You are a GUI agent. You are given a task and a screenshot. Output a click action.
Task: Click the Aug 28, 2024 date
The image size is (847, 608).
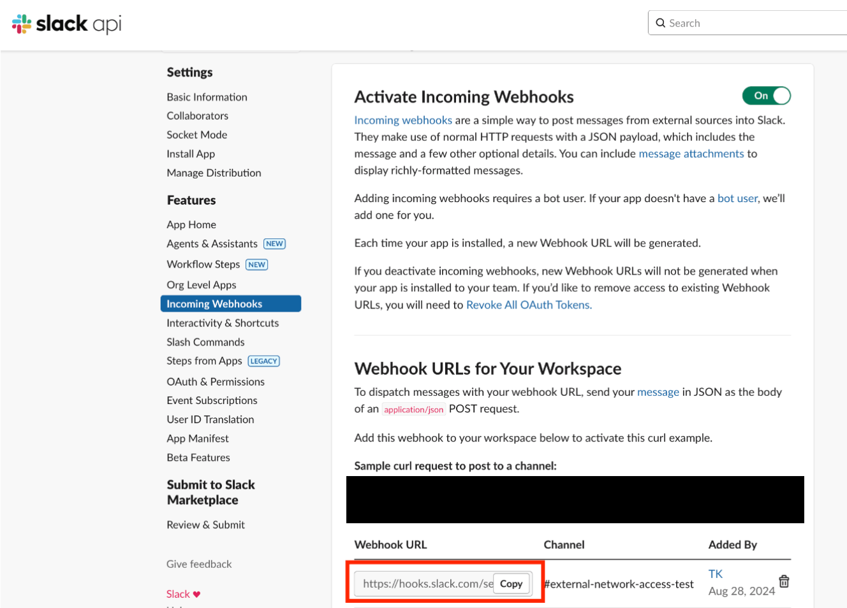(742, 591)
